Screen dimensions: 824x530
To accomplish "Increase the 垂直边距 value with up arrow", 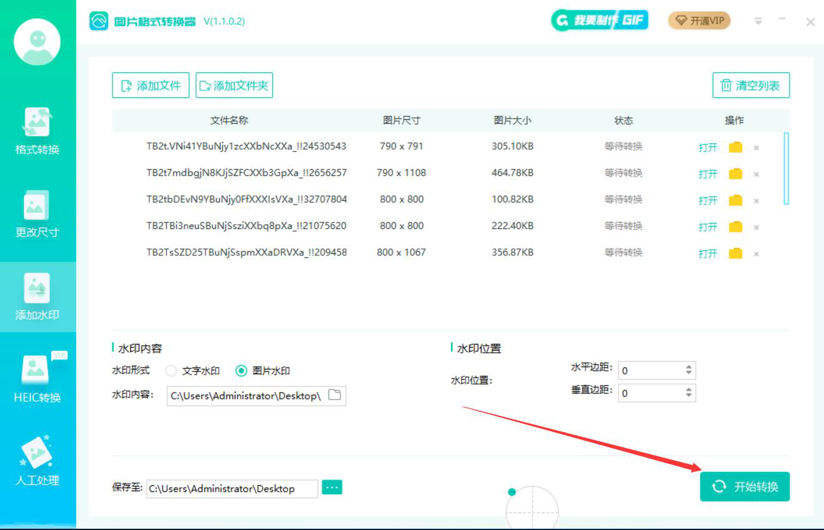I will 688,390.
